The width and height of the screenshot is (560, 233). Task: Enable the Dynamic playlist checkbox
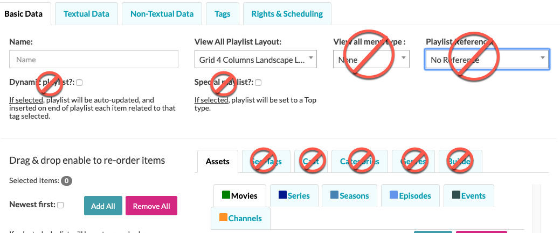79,83
